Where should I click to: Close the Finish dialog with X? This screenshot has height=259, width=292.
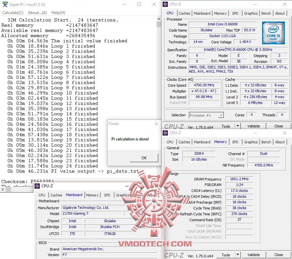[x=156, y=124]
